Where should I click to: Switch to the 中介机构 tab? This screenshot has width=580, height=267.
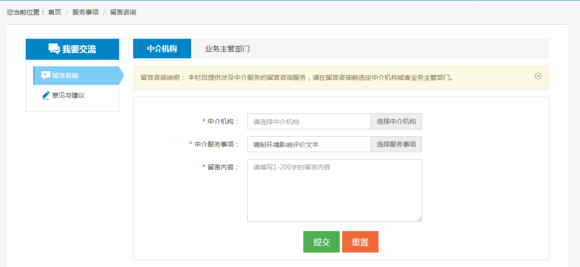[162, 49]
